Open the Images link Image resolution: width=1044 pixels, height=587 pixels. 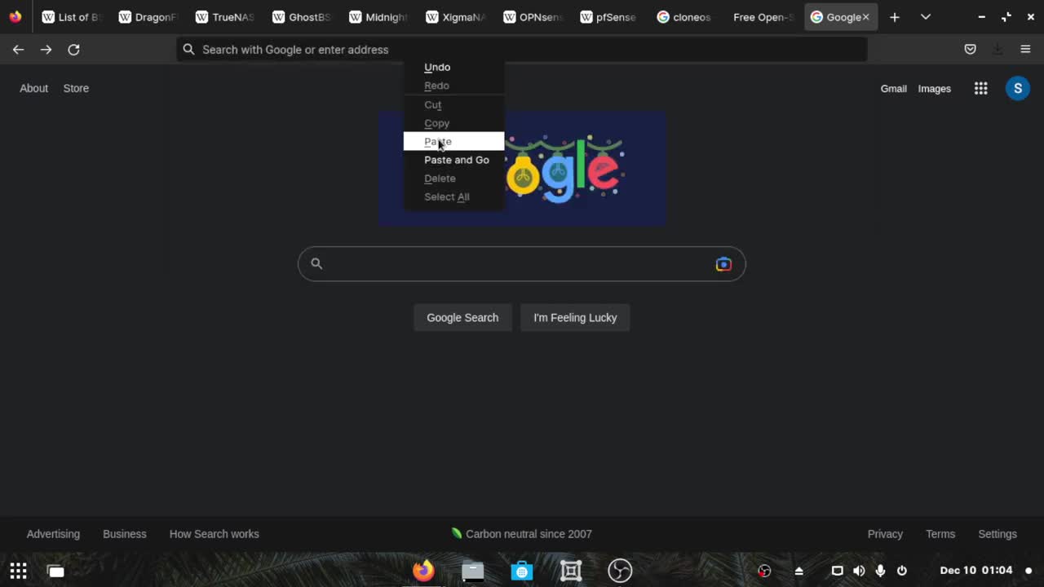(x=934, y=88)
